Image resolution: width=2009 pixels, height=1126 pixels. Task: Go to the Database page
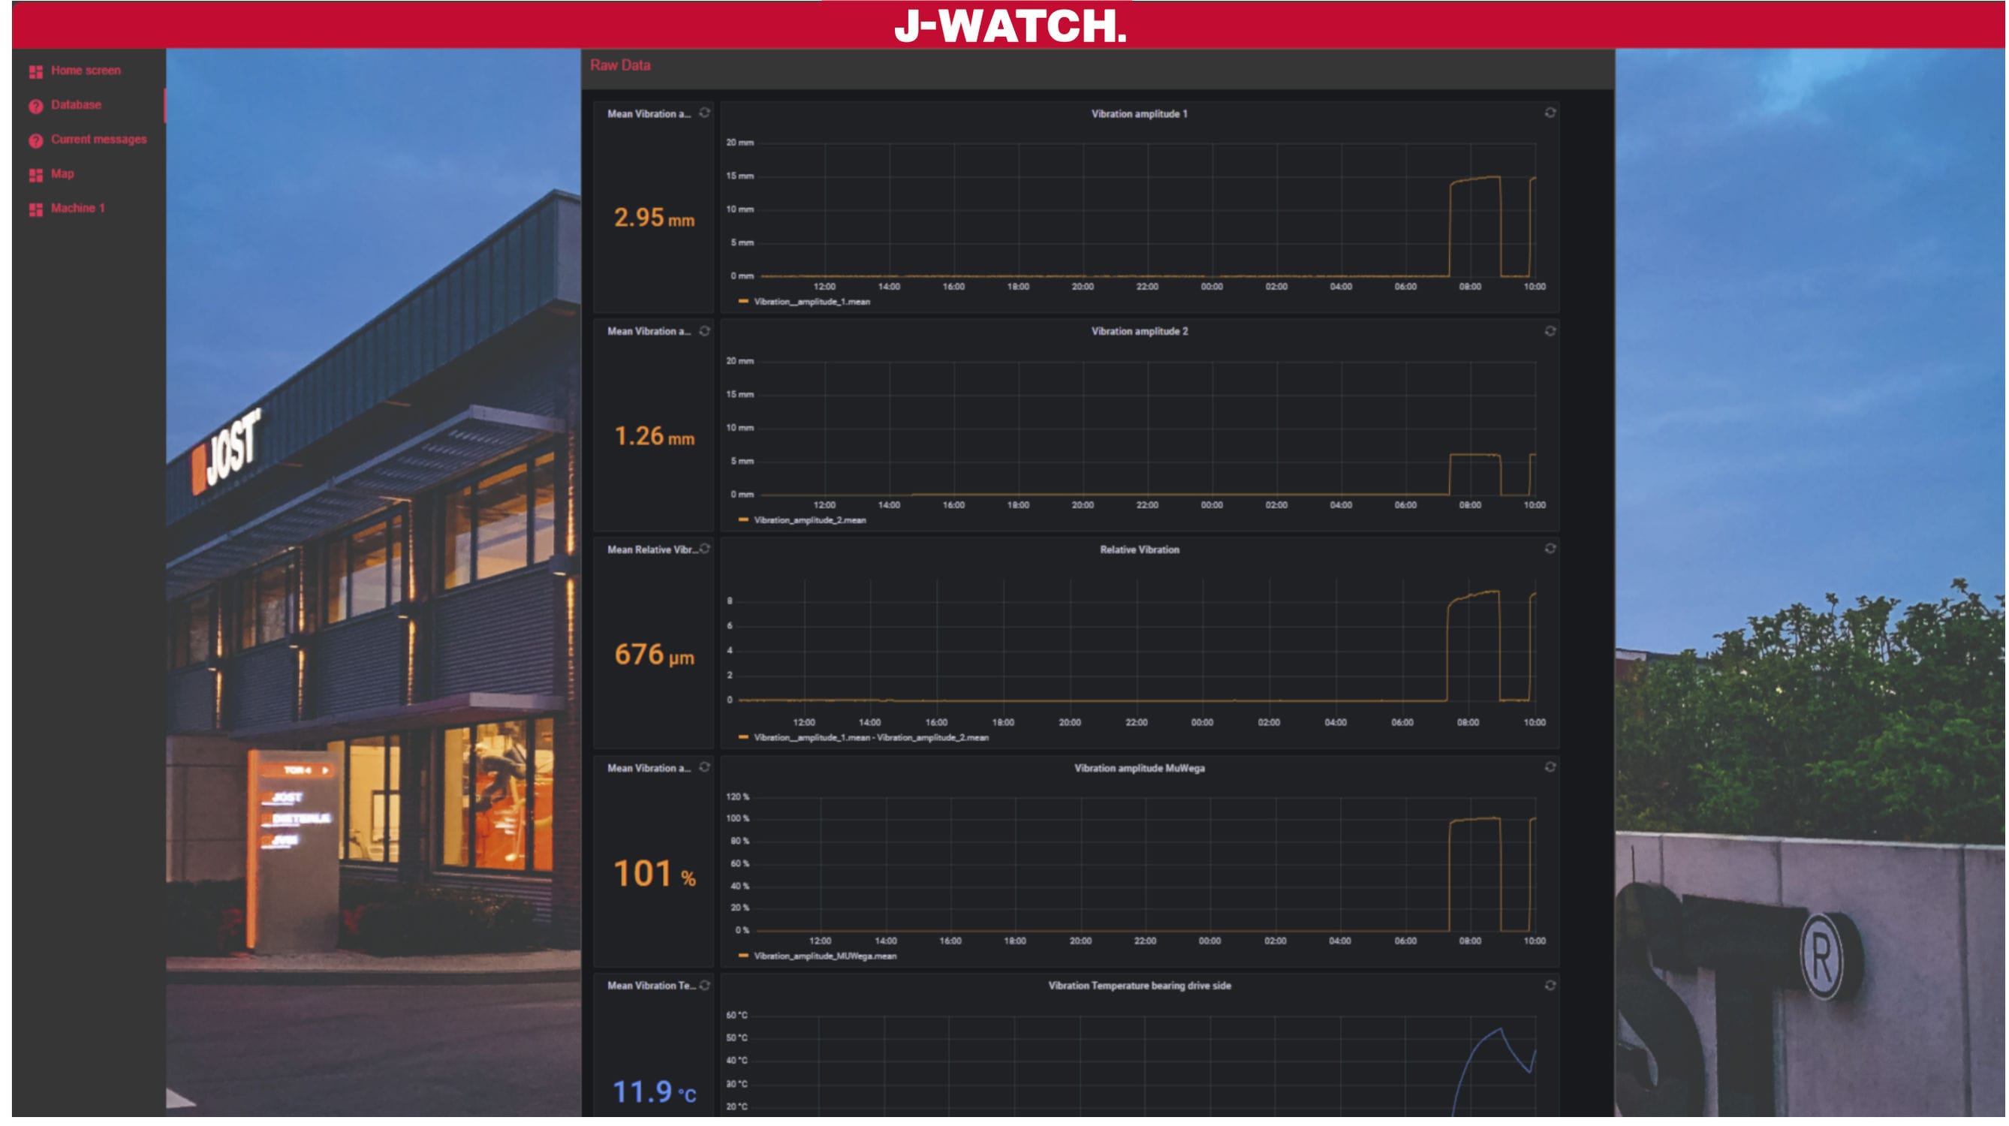pyautogui.click(x=76, y=104)
